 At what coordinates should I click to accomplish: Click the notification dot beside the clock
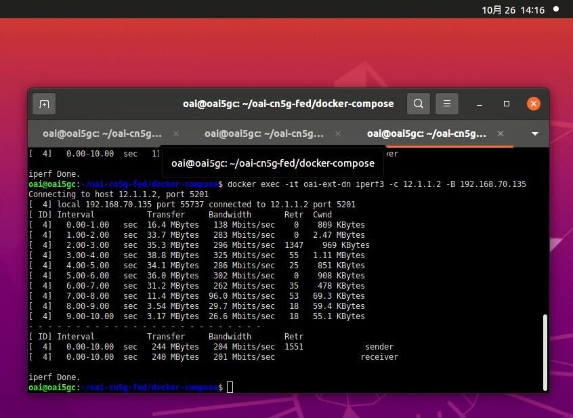pyautogui.click(x=556, y=9)
